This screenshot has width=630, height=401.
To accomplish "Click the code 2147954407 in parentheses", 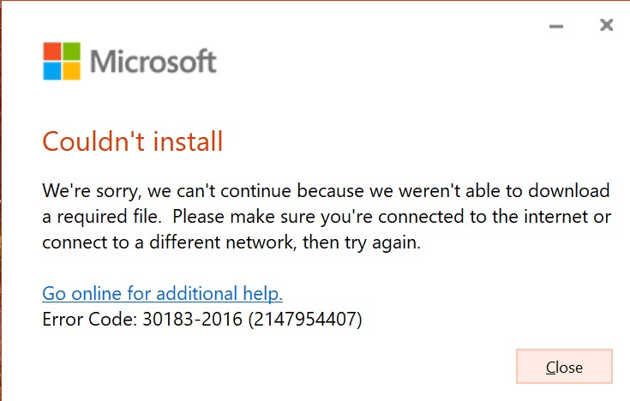I will 305,320.
